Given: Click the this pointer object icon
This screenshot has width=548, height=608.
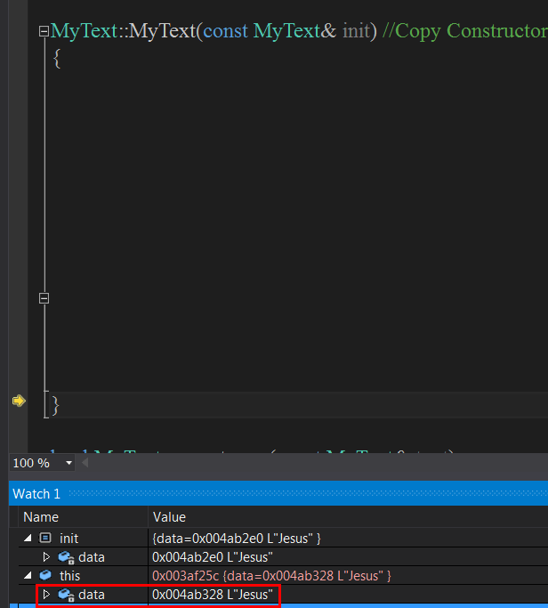Looking at the screenshot, I should tap(45, 575).
